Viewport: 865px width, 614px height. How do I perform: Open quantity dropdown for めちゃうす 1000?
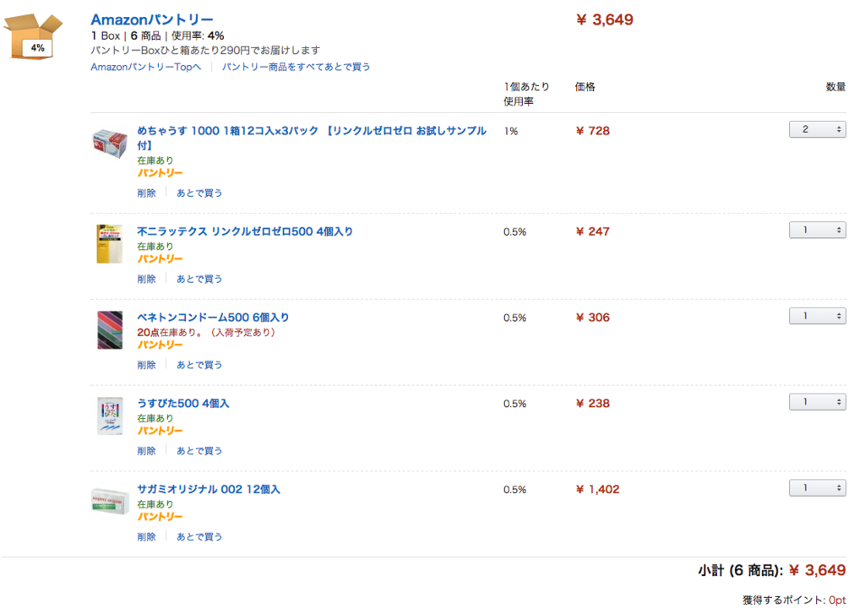point(817,129)
